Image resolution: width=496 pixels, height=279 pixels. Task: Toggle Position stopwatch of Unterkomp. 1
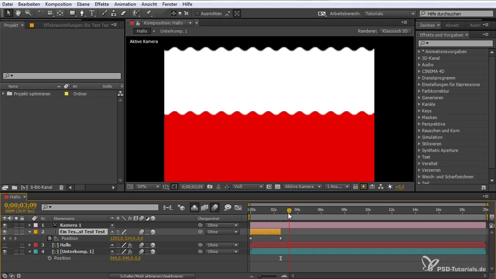pos(50,258)
